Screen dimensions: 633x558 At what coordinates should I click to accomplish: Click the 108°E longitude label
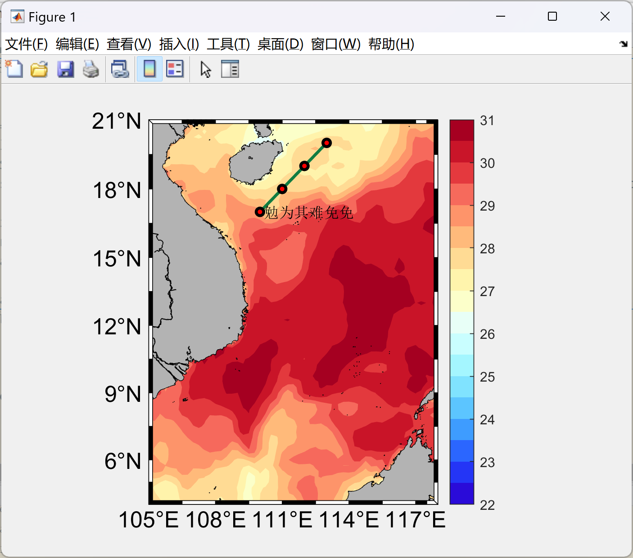[x=216, y=520]
